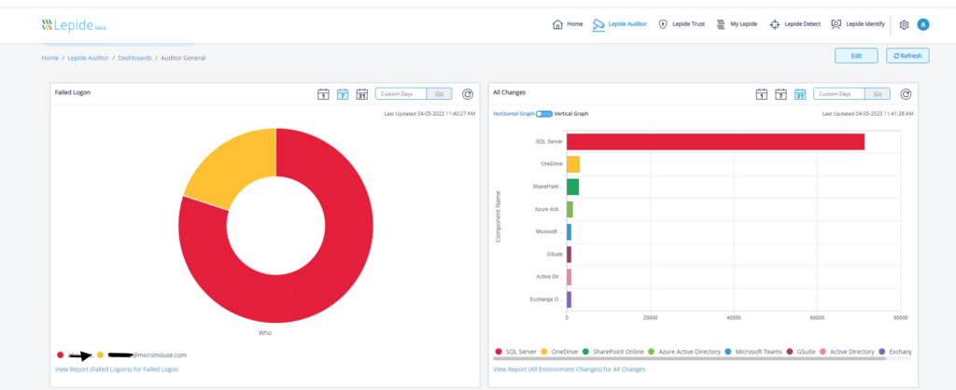
Task: Toggle Azure Active Directory legend entry
Action: pos(684,352)
